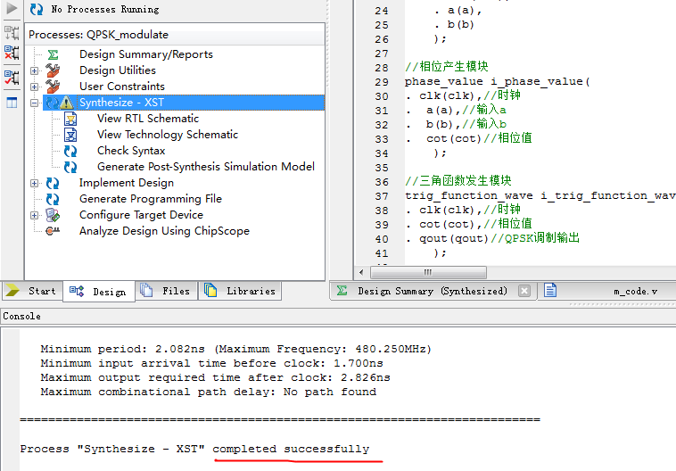Select the Implement Design process
Image resolution: width=676 pixels, height=471 pixels.
pyautogui.click(x=127, y=183)
